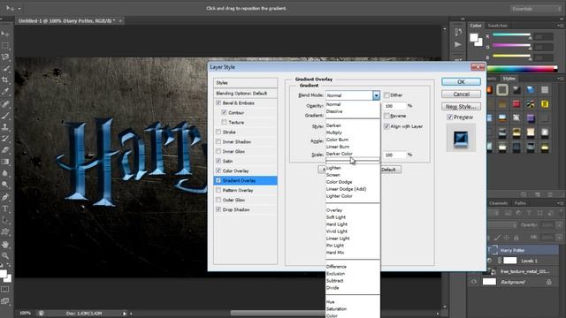Screen dimensions: 566x318
Task: Open the Essentials workspace dropdown
Action: tap(535, 9)
